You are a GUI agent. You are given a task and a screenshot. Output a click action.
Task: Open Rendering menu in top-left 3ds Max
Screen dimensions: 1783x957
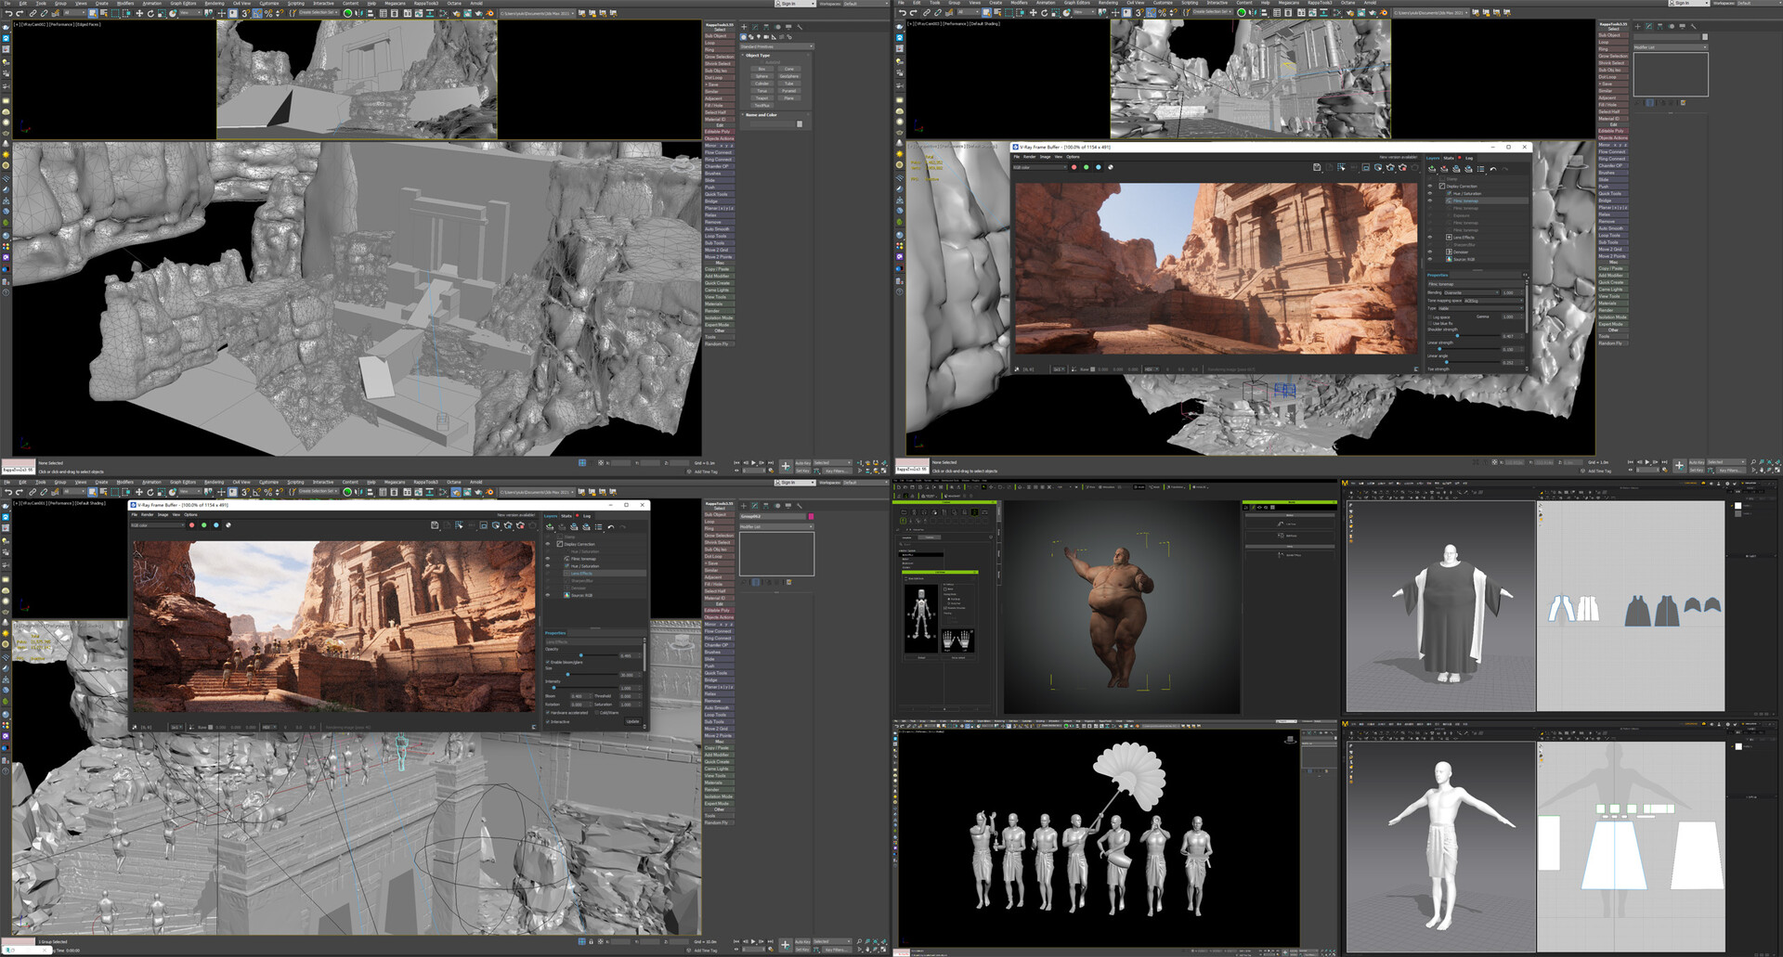point(215,4)
